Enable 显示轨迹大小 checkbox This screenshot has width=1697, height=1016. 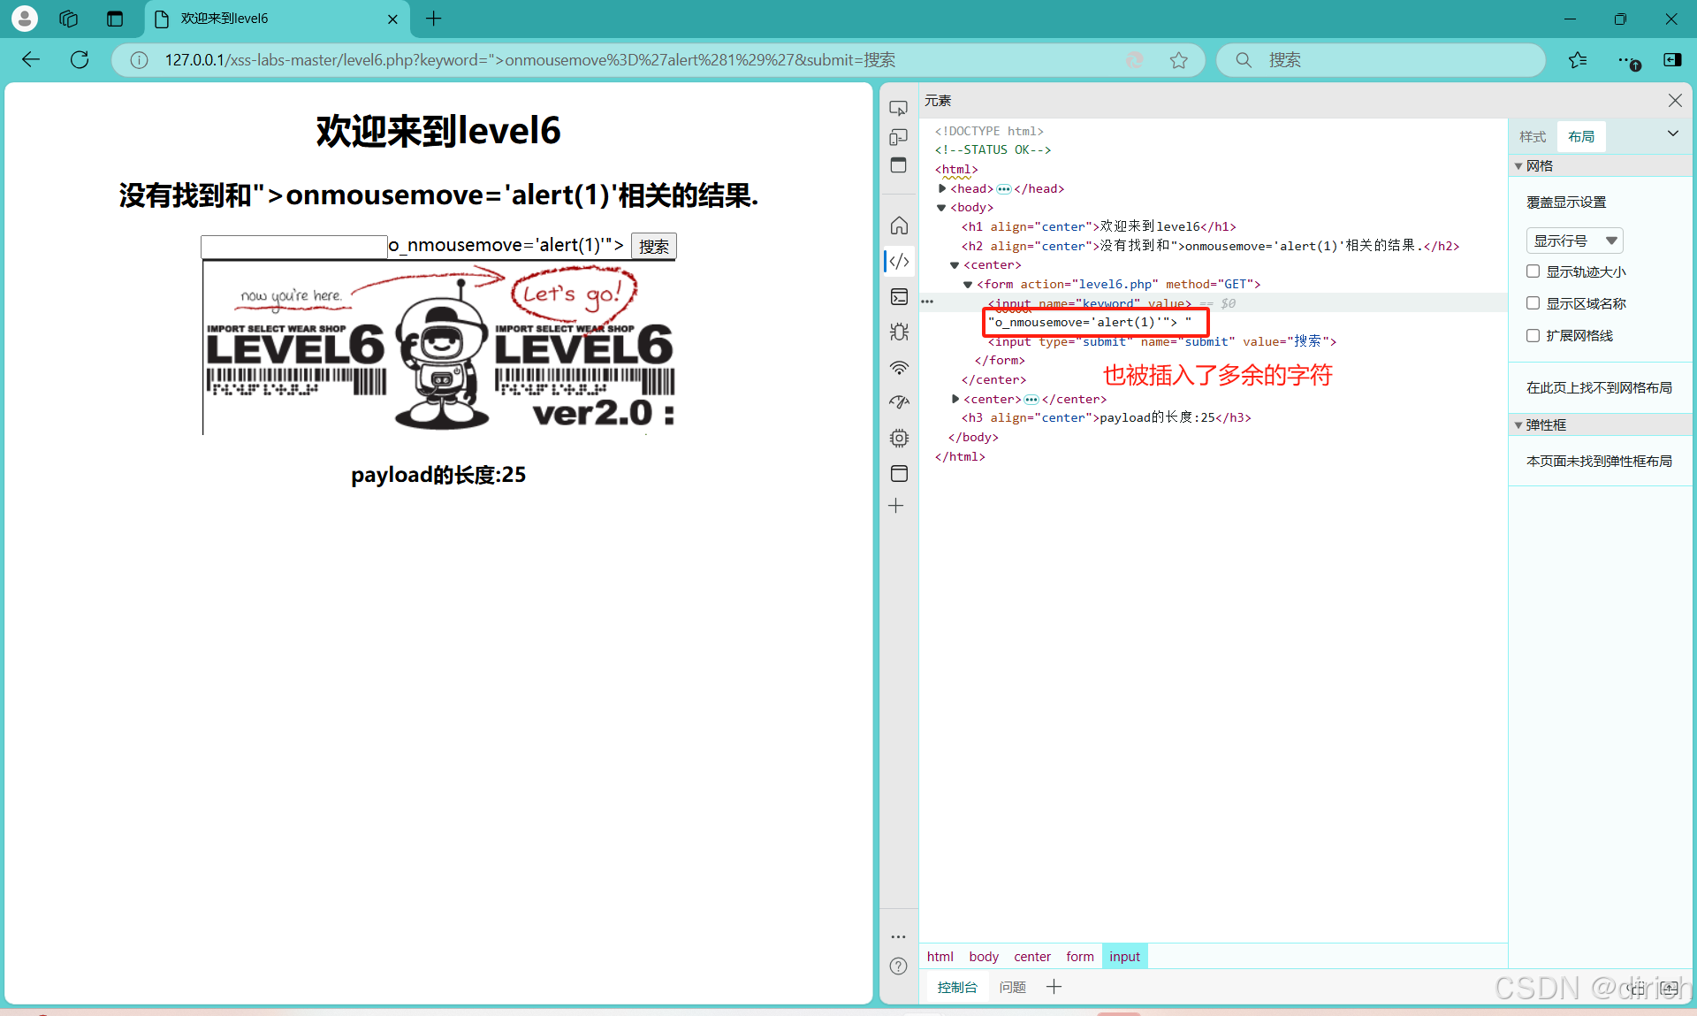pos(1533,271)
